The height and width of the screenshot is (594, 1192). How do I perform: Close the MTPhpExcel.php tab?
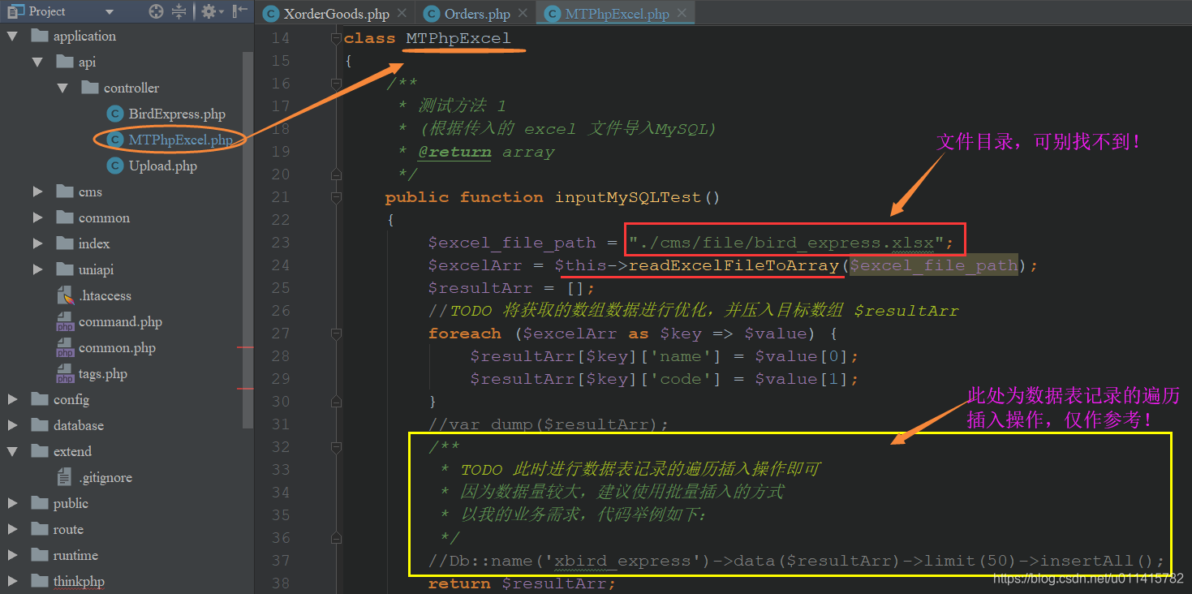pos(682,14)
